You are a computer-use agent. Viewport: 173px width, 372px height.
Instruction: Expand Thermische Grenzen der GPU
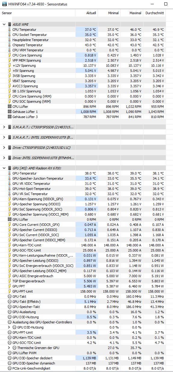click(9, 348)
